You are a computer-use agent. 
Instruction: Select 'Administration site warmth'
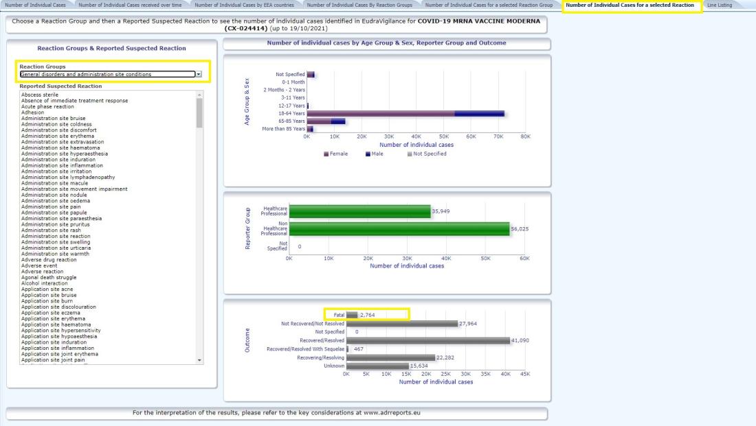(55, 254)
